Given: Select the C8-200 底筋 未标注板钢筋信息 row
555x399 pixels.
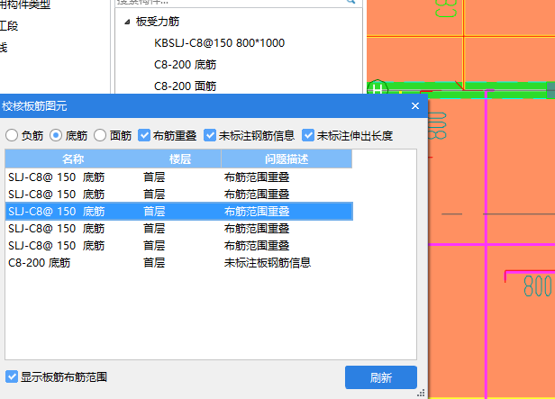Looking at the screenshot, I should click(x=179, y=263).
